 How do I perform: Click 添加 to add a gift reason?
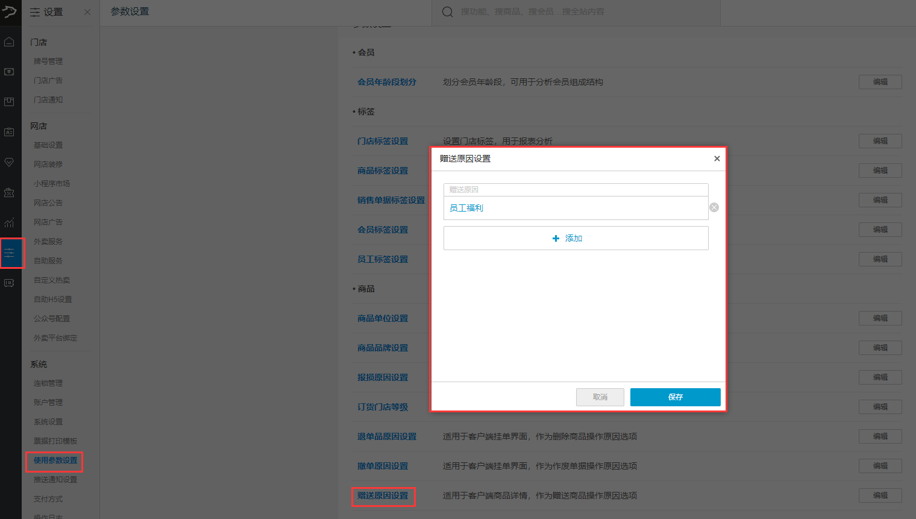click(576, 238)
